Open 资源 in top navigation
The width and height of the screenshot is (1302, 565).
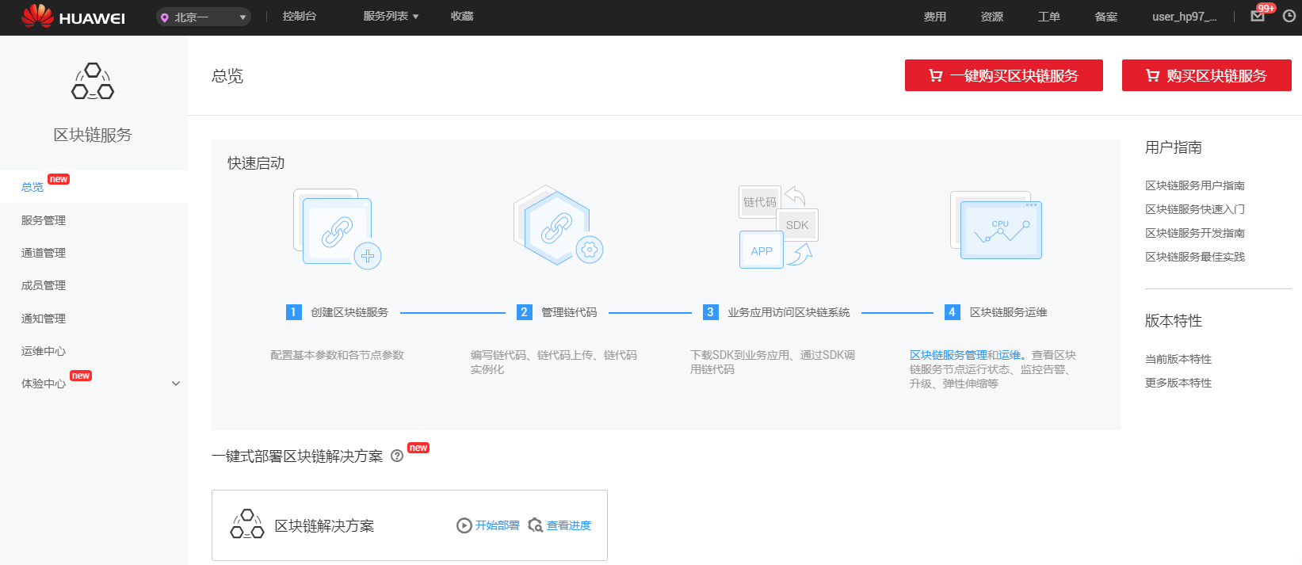coord(992,17)
